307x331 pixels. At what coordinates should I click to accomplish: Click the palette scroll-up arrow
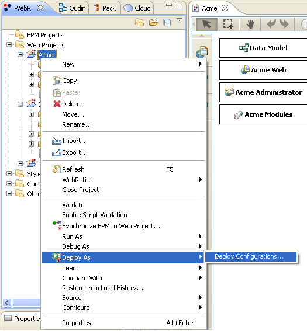pos(202,36)
